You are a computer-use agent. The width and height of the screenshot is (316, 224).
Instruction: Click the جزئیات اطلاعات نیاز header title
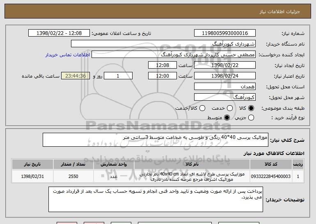coord(279,12)
